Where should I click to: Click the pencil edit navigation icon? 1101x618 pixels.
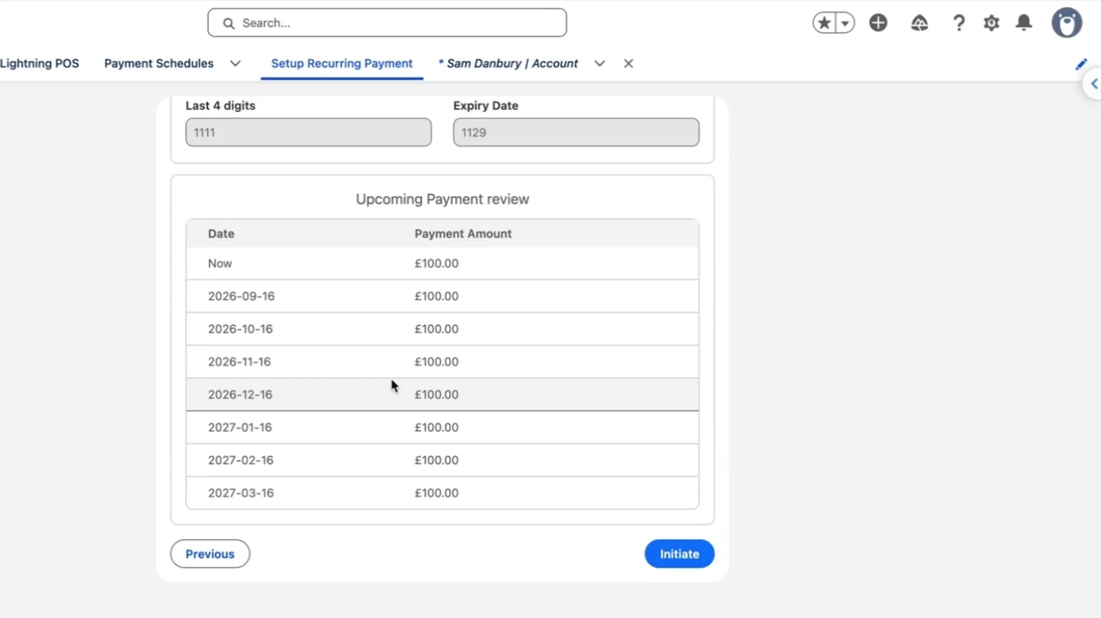[1081, 64]
